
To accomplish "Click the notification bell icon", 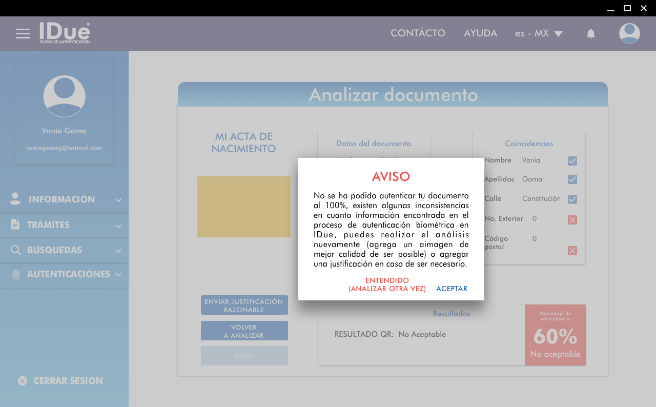I will (x=591, y=34).
